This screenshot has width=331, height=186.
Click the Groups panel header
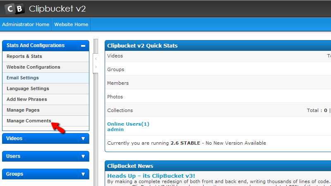(46, 174)
